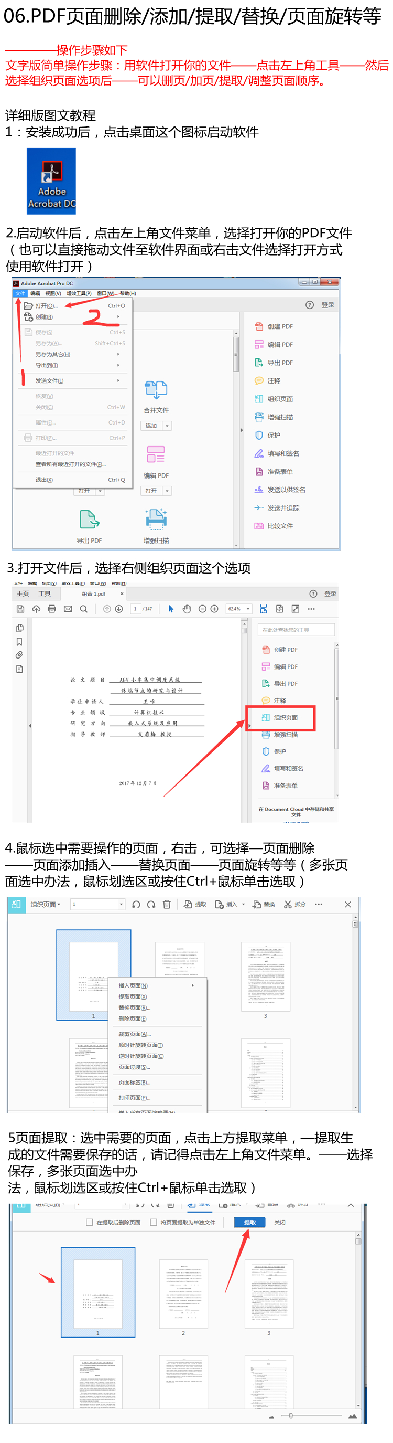Expand the 组织页面 dropdown in the organize toolbar
Screen dimensions: 393x1443
point(45,904)
